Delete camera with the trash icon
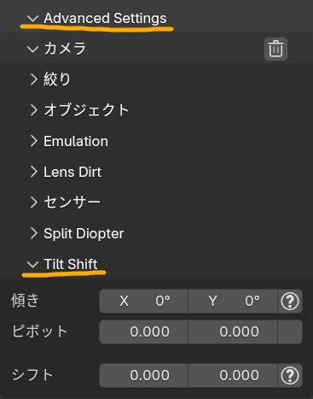Screen dimensions: 313x399 point(275,49)
